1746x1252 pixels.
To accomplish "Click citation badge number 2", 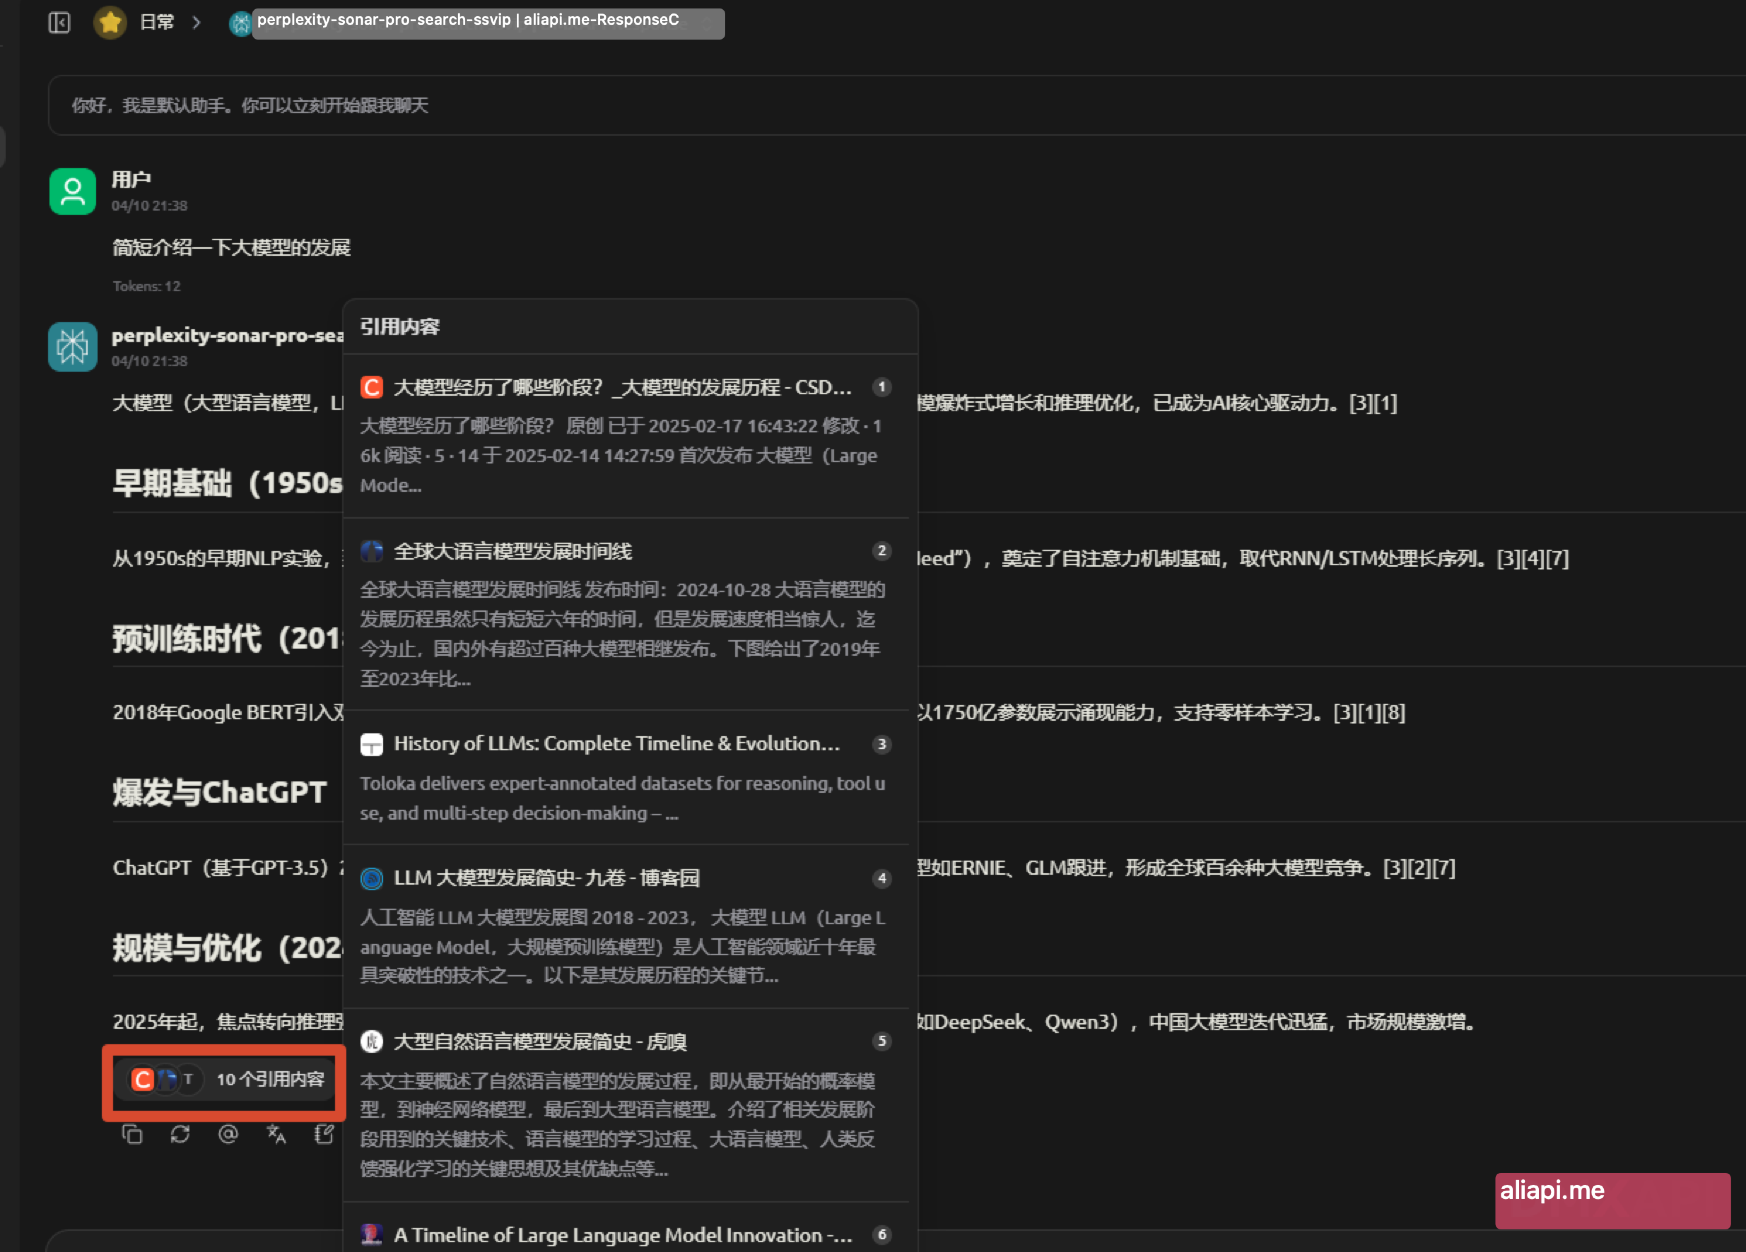I will [882, 551].
